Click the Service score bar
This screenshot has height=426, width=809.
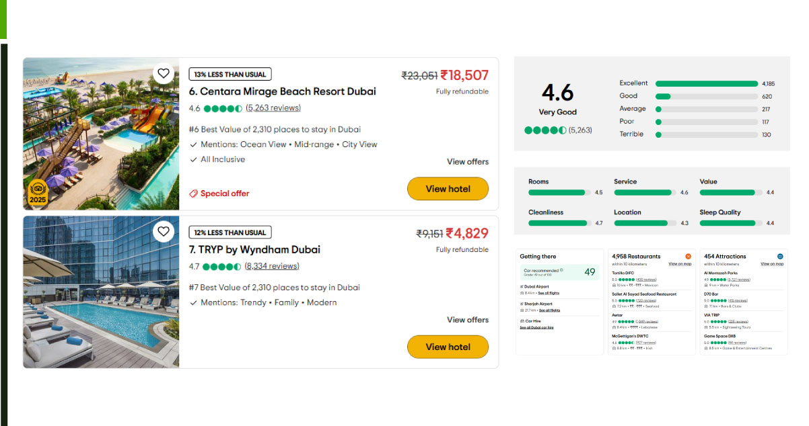(645, 193)
